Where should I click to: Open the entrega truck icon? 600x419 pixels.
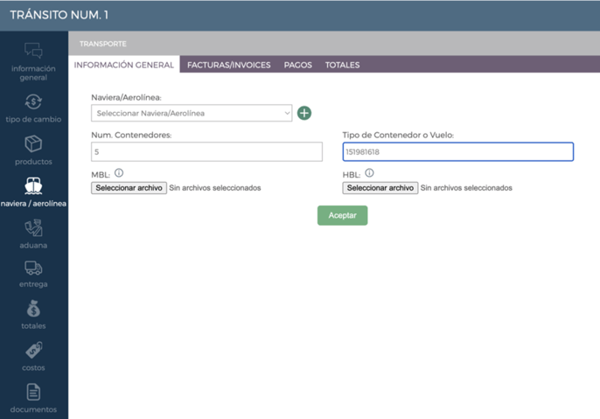[x=33, y=268]
